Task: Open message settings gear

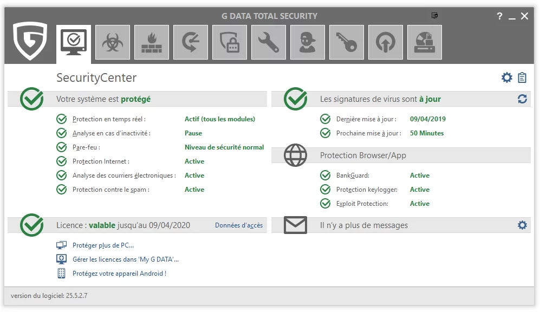Action: pos(522,225)
